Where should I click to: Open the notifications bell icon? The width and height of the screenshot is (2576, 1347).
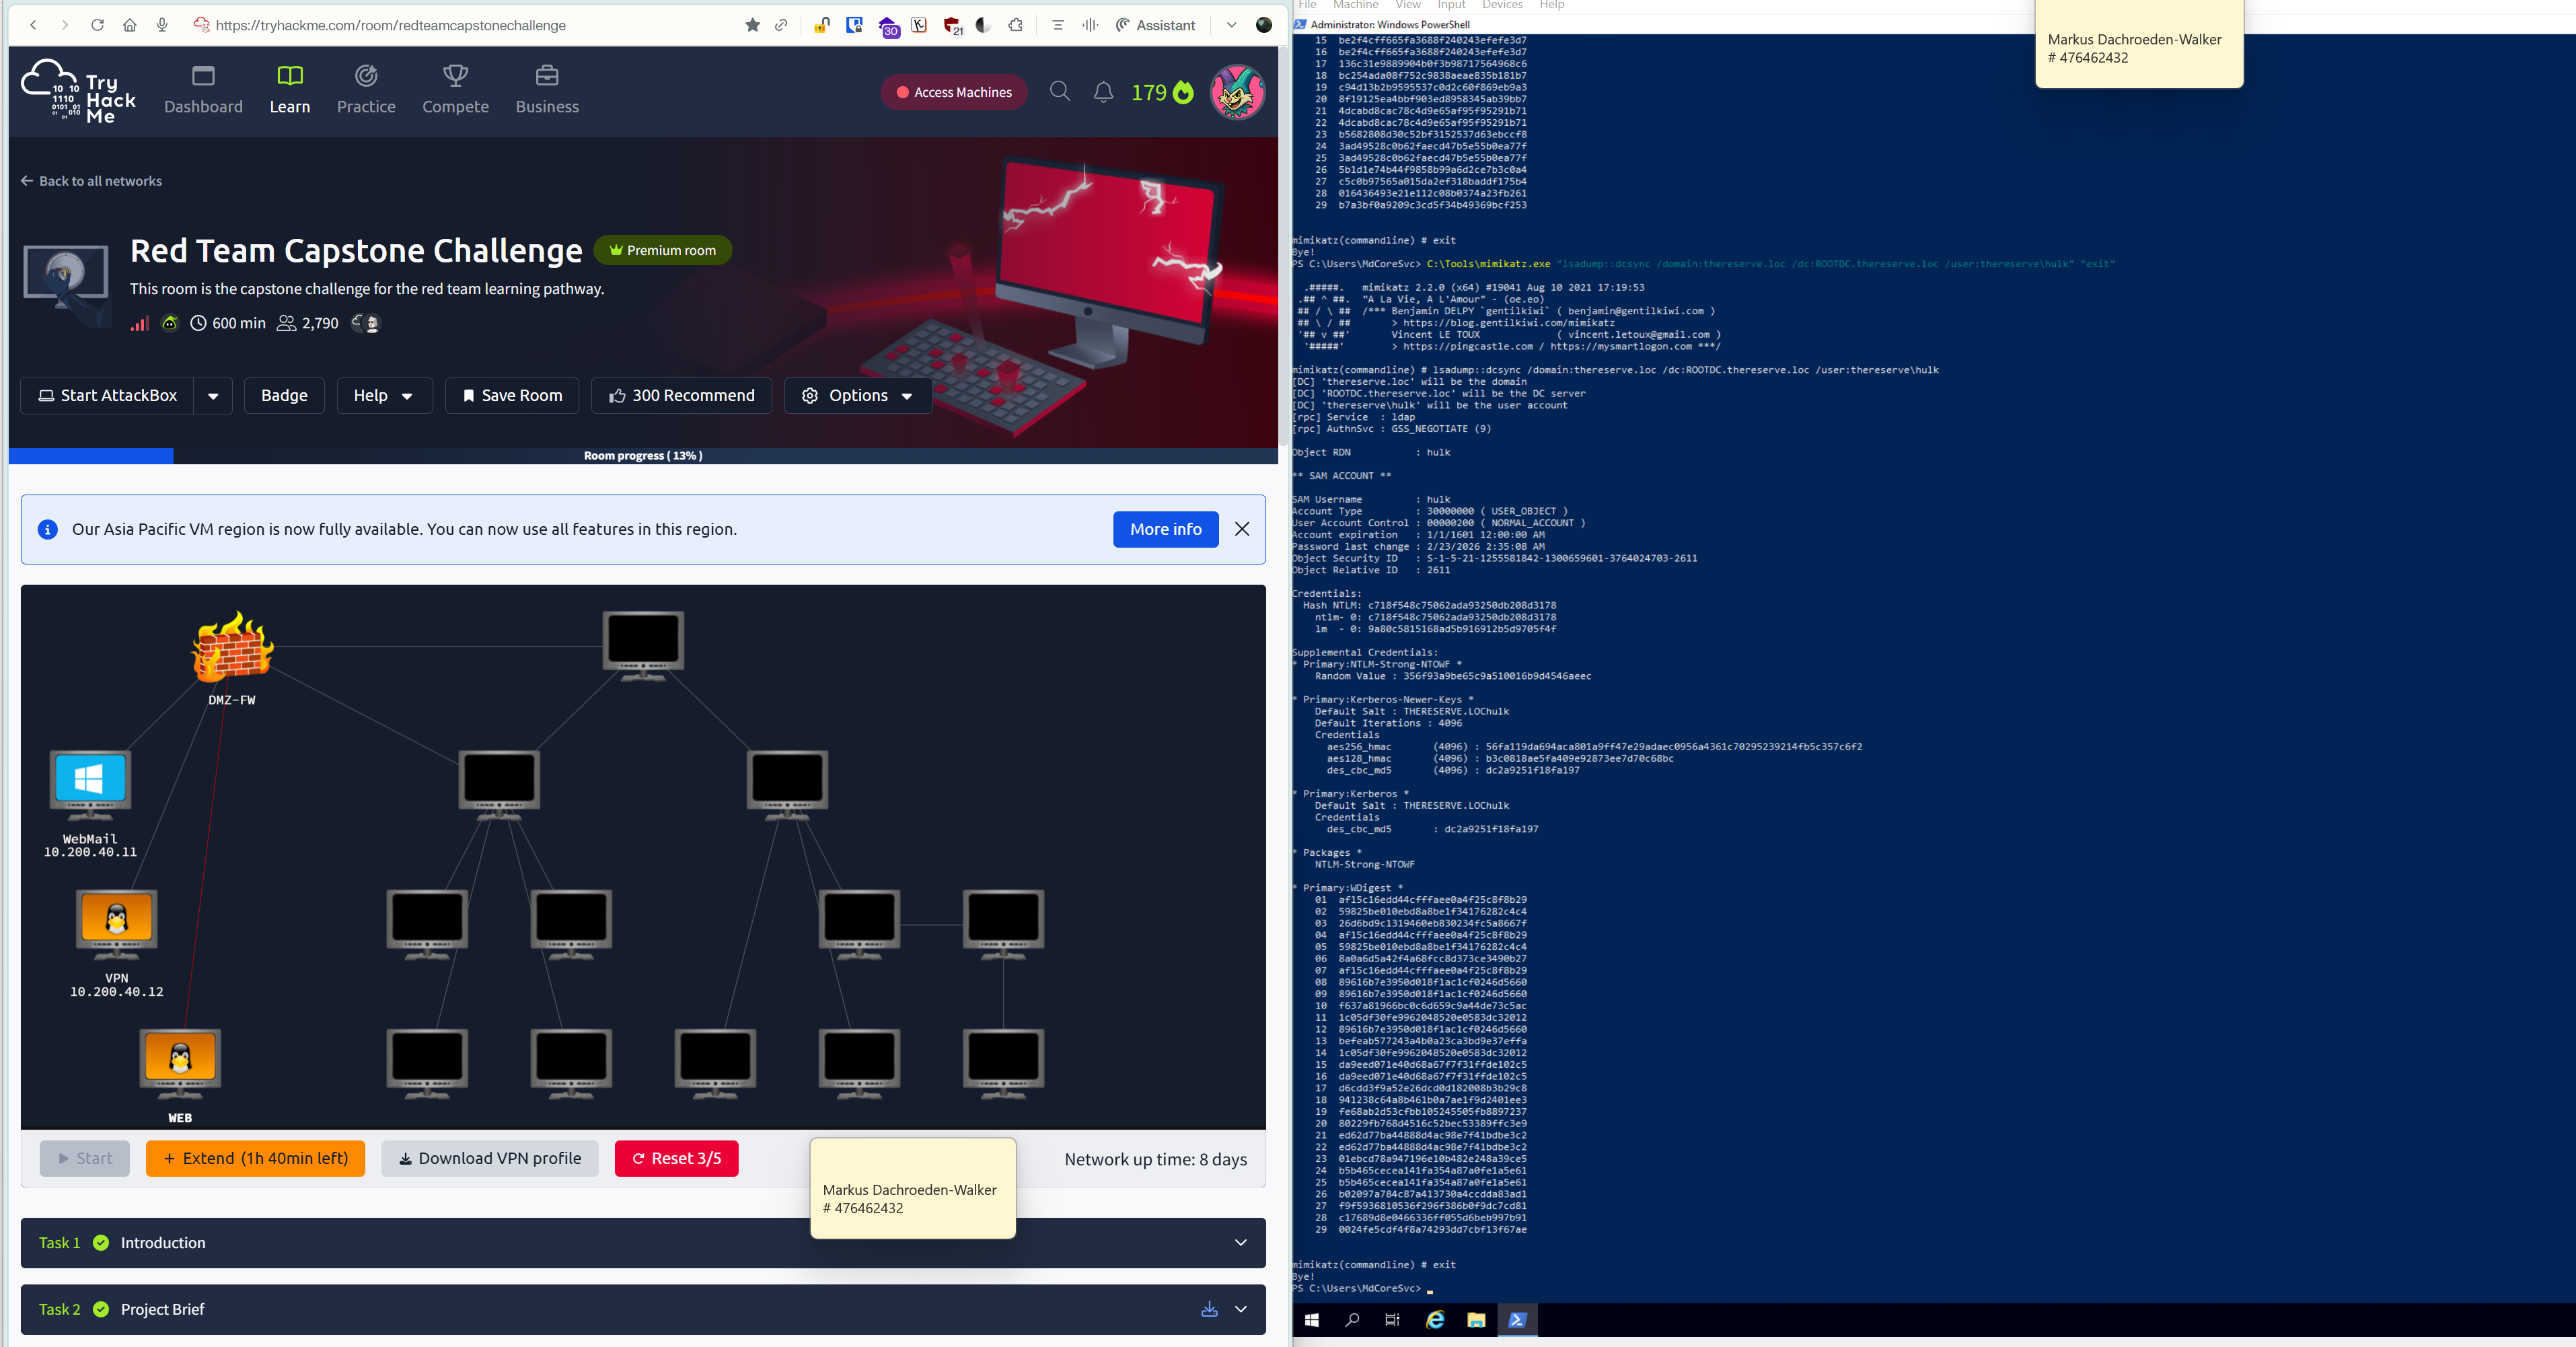[1103, 92]
